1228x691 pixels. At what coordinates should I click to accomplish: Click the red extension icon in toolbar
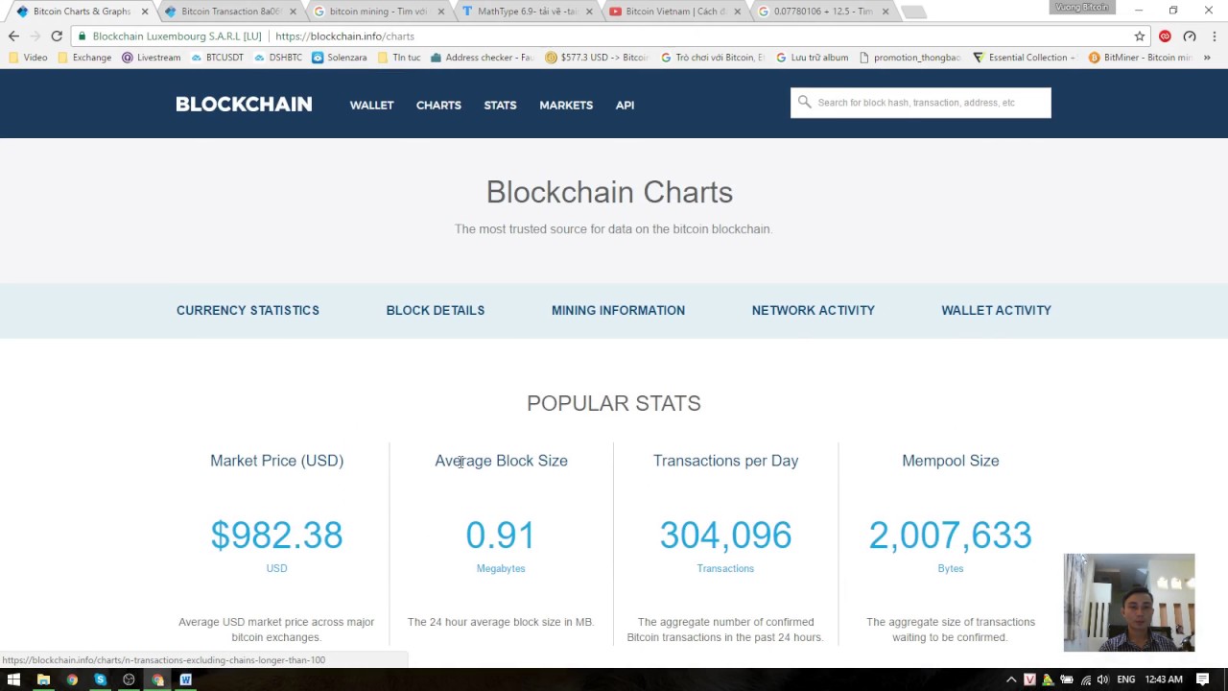(x=1165, y=36)
